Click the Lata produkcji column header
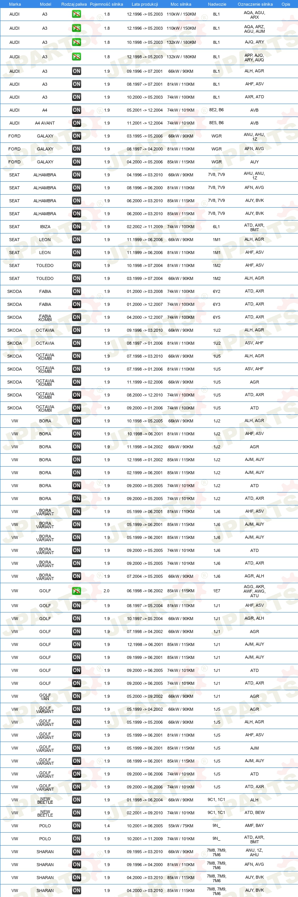This screenshot has height=897, width=298. click(x=145, y=4)
